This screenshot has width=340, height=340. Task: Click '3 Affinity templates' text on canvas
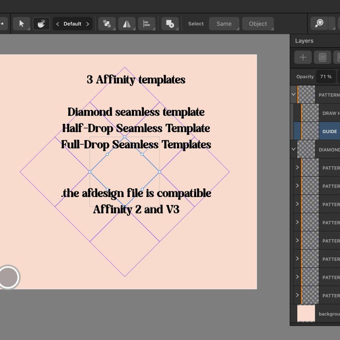[x=136, y=80]
